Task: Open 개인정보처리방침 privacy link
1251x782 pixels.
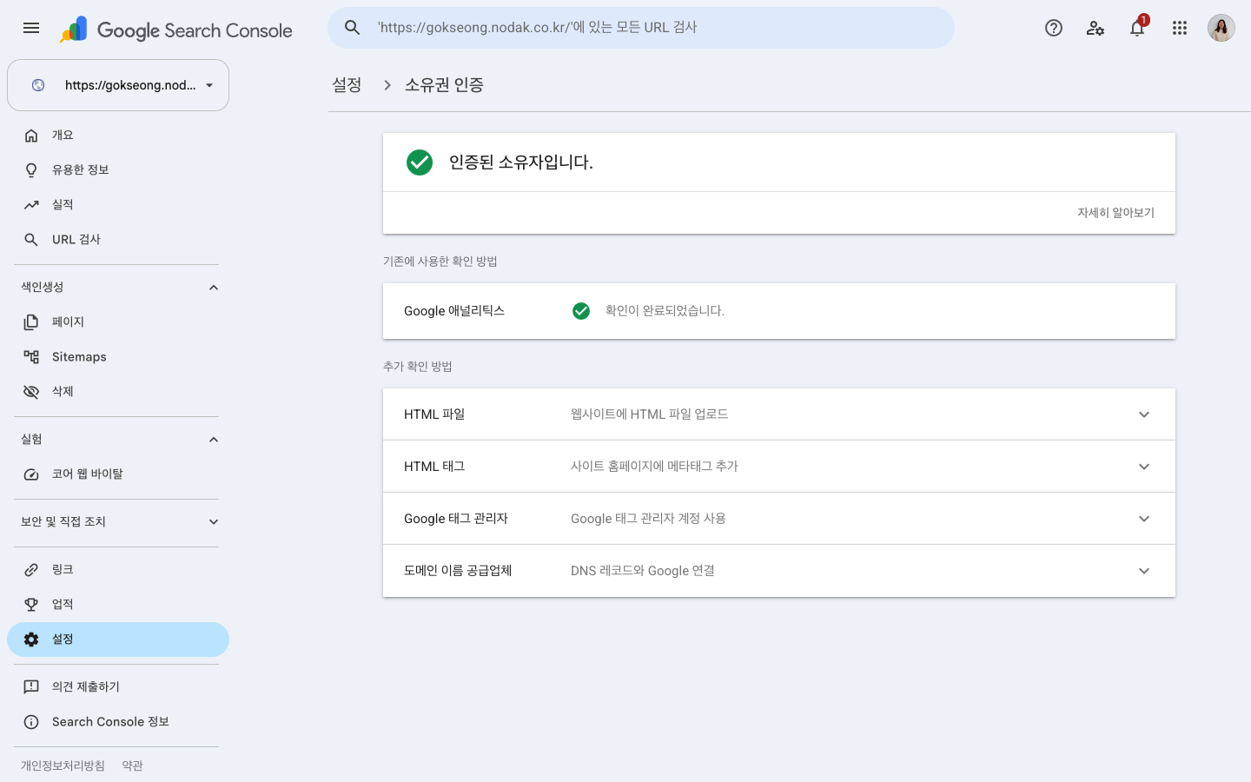Action: tap(63, 765)
